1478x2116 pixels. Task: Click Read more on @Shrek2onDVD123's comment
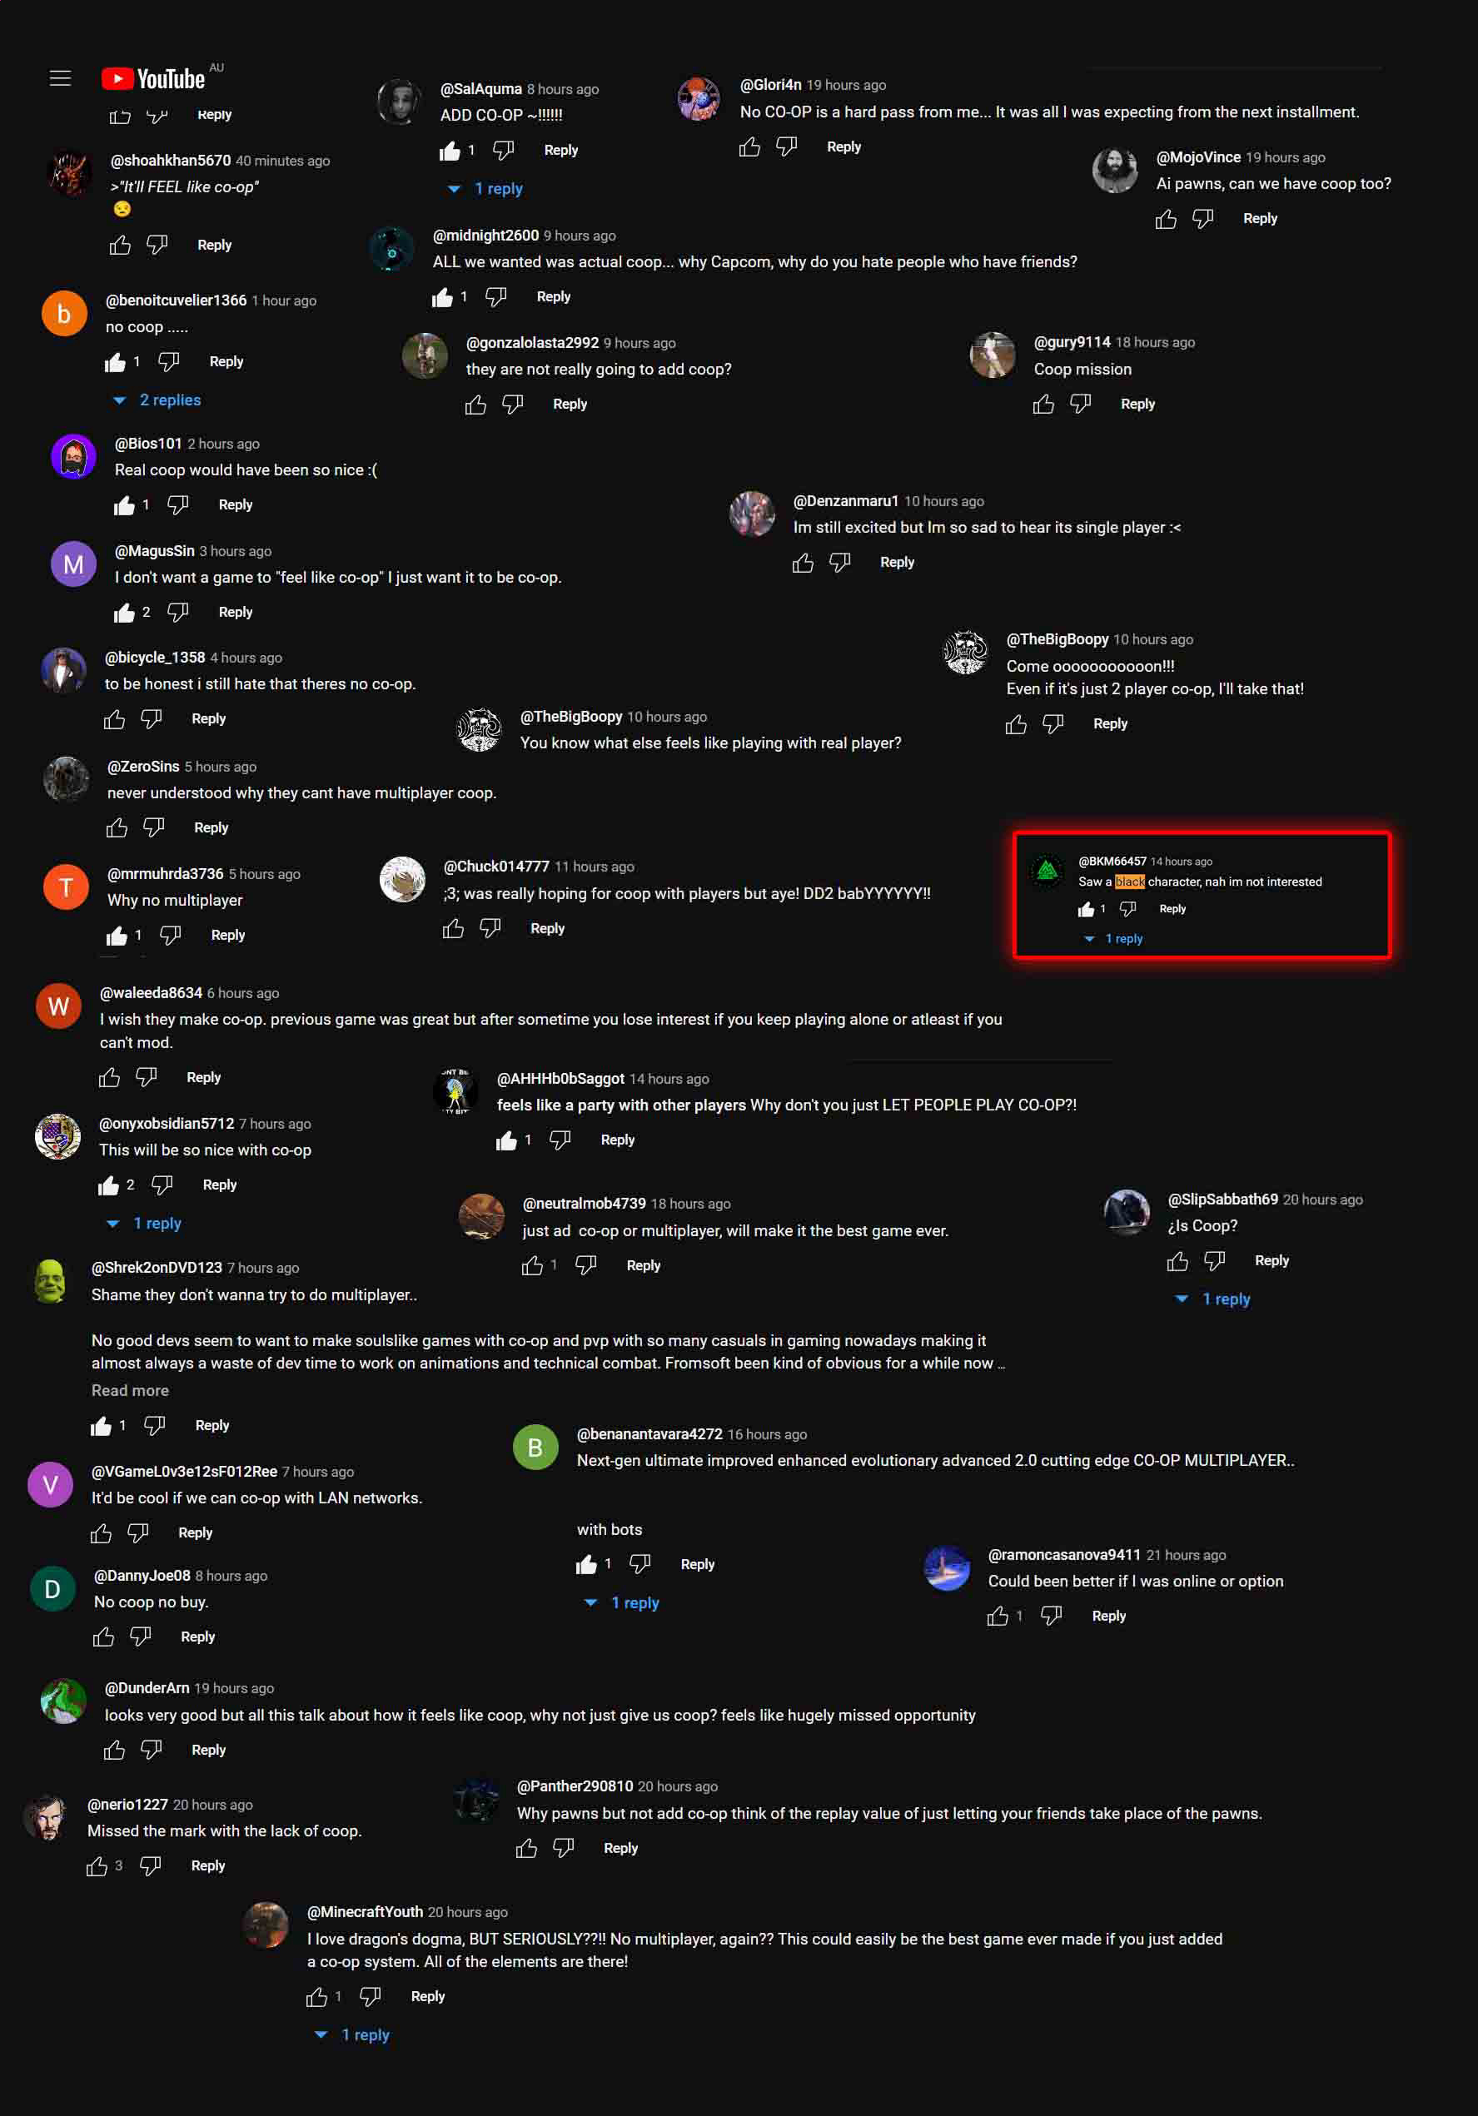[x=130, y=1390]
